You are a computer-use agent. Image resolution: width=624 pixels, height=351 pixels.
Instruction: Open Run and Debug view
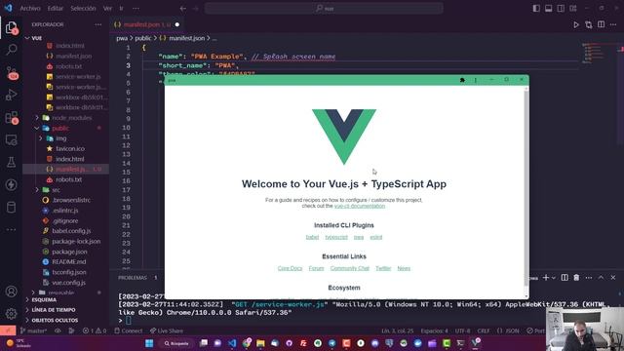pos(11,95)
